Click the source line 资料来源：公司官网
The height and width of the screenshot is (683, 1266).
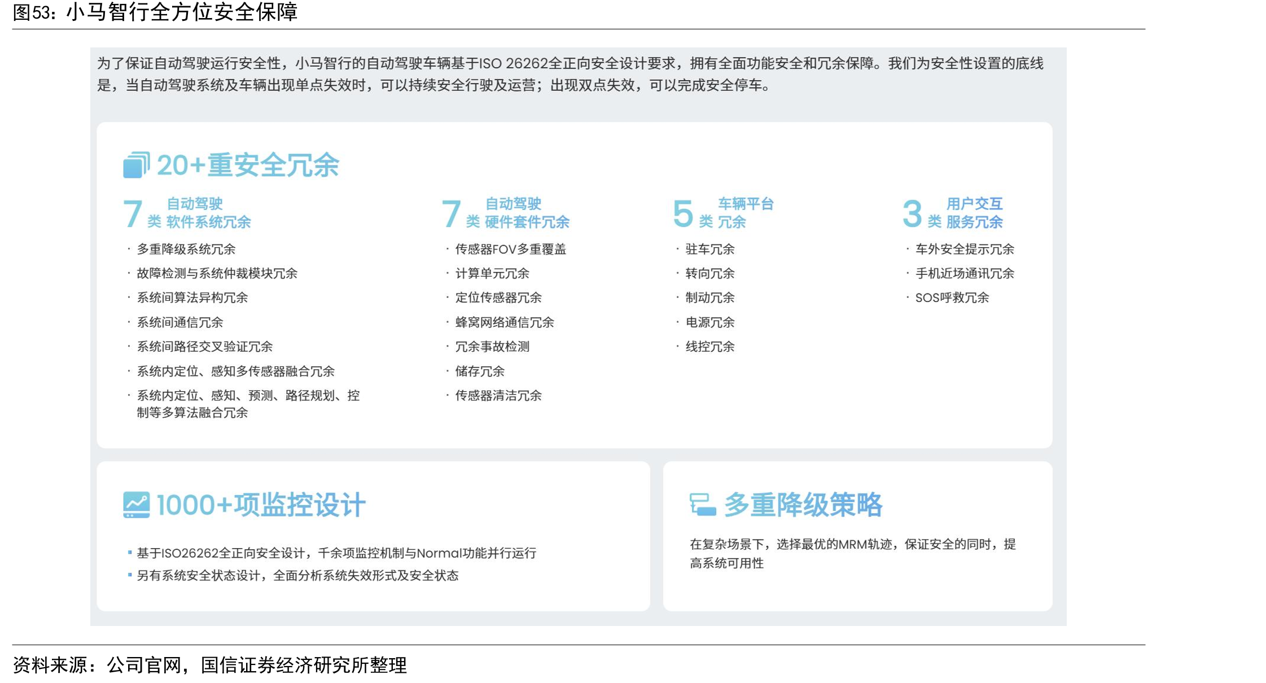point(97,665)
